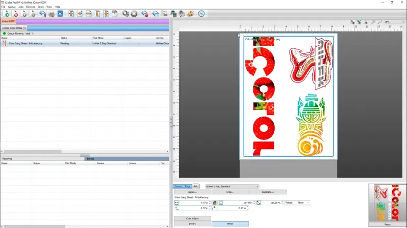Select the gray arrow pointer tool above preview
This screenshot has width=407, height=228.
pyautogui.click(x=353, y=22)
